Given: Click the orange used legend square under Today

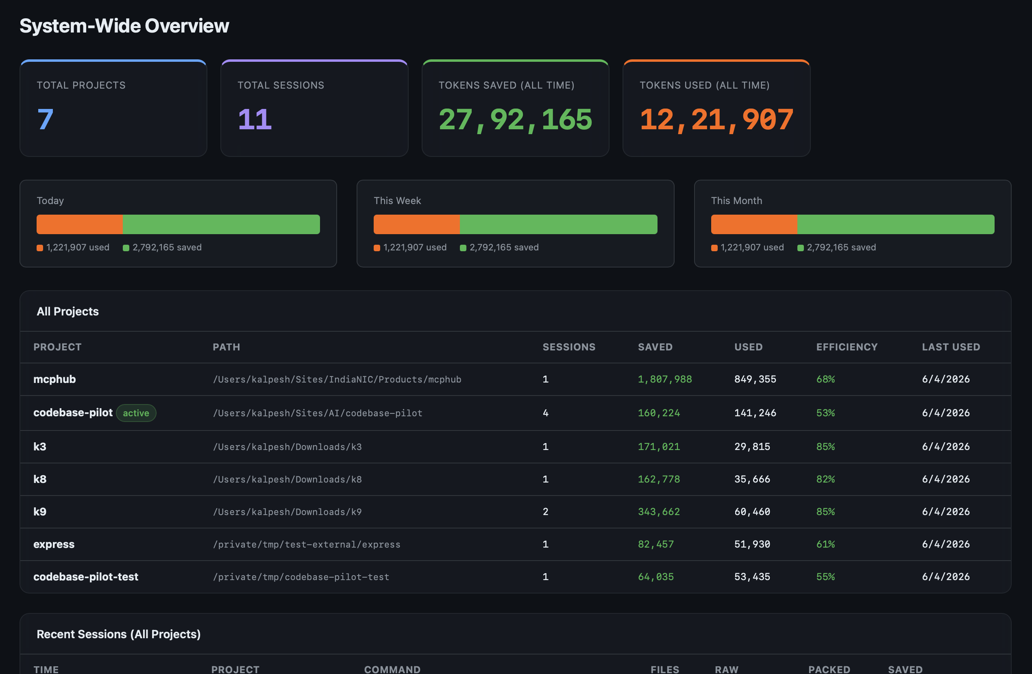Looking at the screenshot, I should pyautogui.click(x=39, y=248).
